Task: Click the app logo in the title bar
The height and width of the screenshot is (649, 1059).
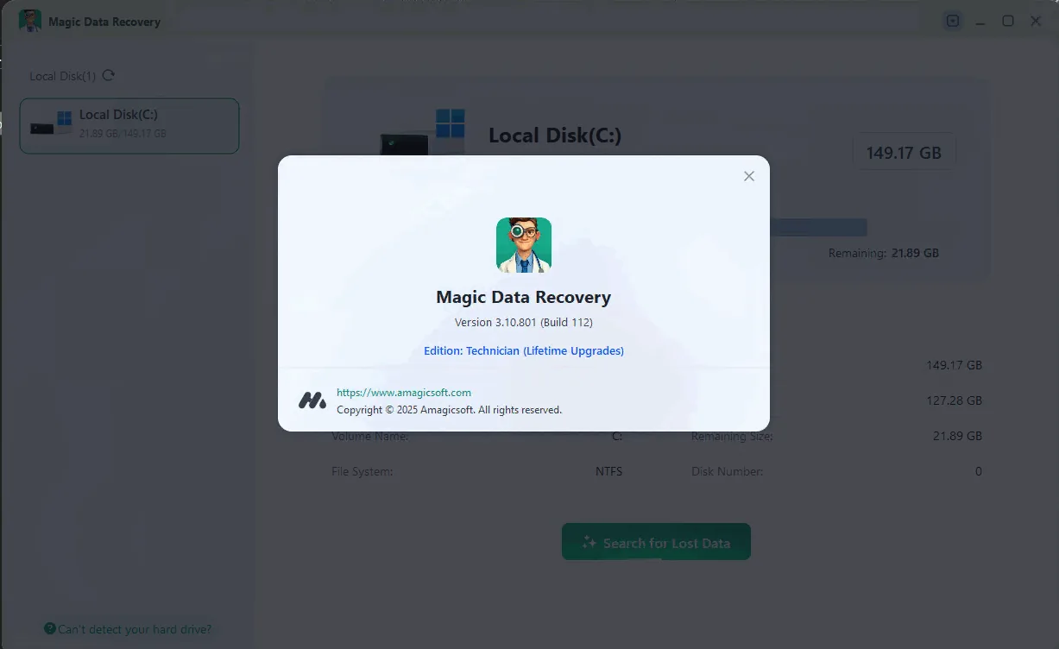Action: [x=30, y=21]
